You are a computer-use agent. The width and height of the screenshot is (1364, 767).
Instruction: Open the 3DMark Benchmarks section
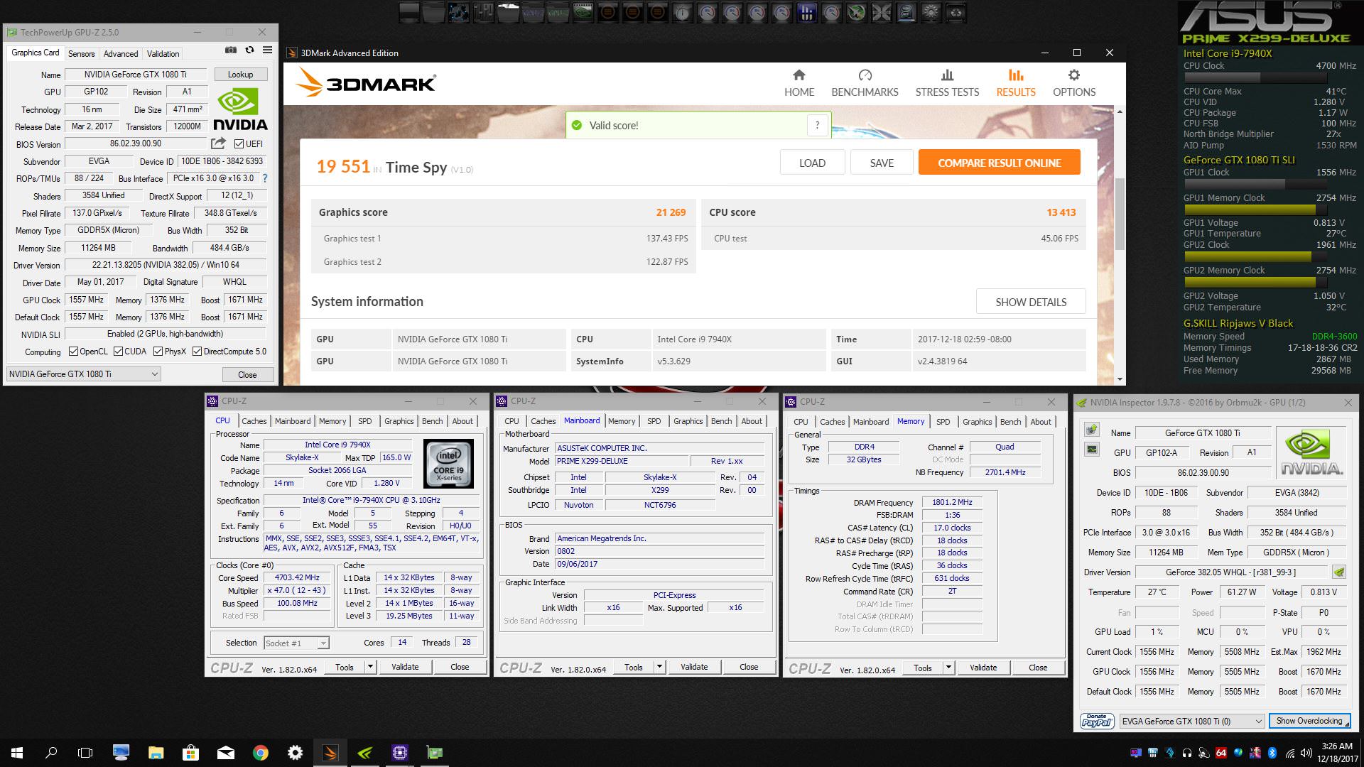865,82
